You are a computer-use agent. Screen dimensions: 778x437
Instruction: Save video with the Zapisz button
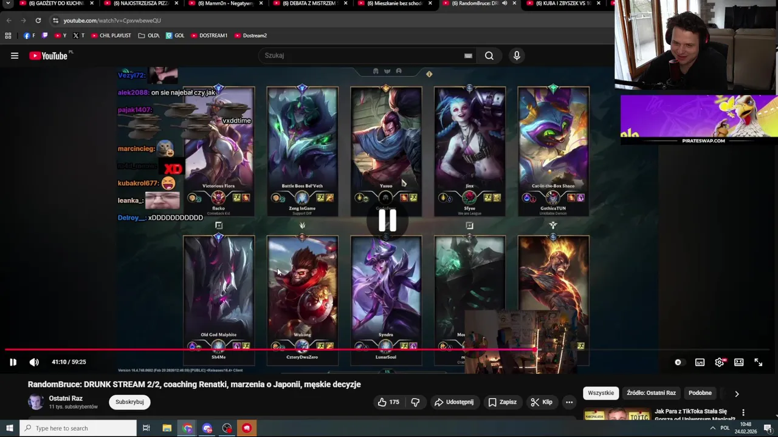coord(502,402)
